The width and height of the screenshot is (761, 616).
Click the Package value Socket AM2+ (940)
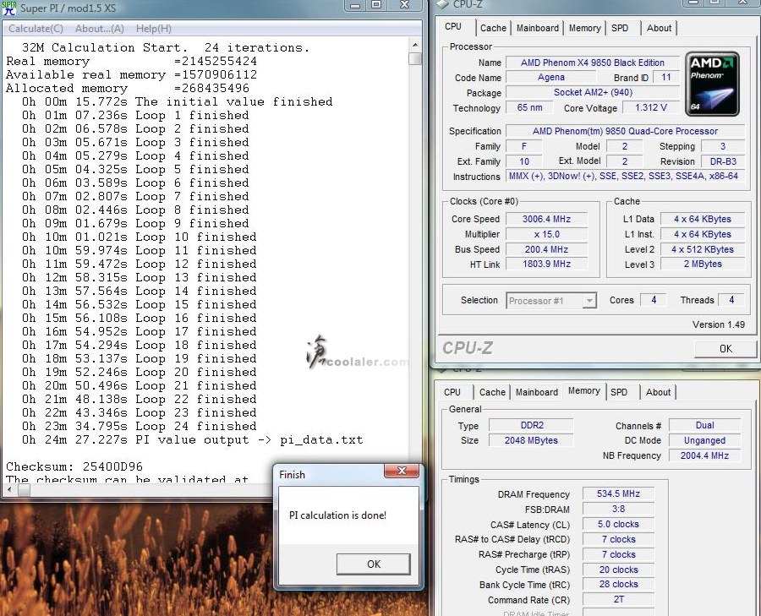tap(593, 93)
